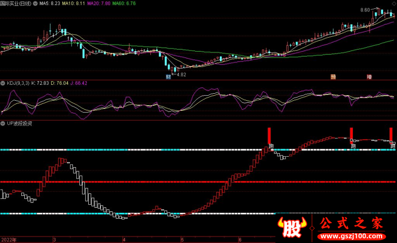Click the last 跑 signal at chart edge
Viewport: 397px width, 243px height.
coord(393,146)
